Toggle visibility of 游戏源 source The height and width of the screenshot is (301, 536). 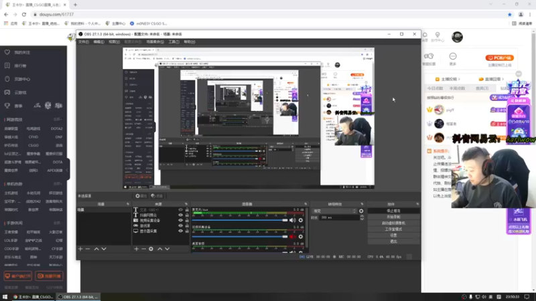click(180, 225)
